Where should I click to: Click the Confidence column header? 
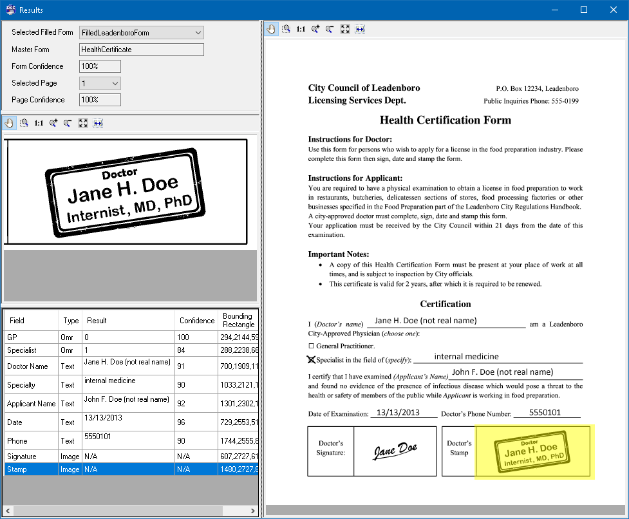click(x=196, y=321)
